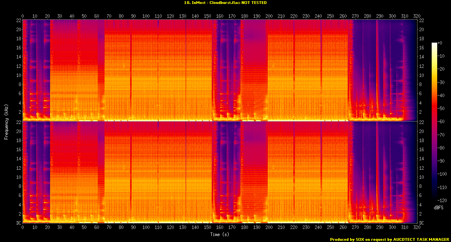Click the 0 second marker on bottom time axis
451x242 pixels.
(x=22, y=227)
